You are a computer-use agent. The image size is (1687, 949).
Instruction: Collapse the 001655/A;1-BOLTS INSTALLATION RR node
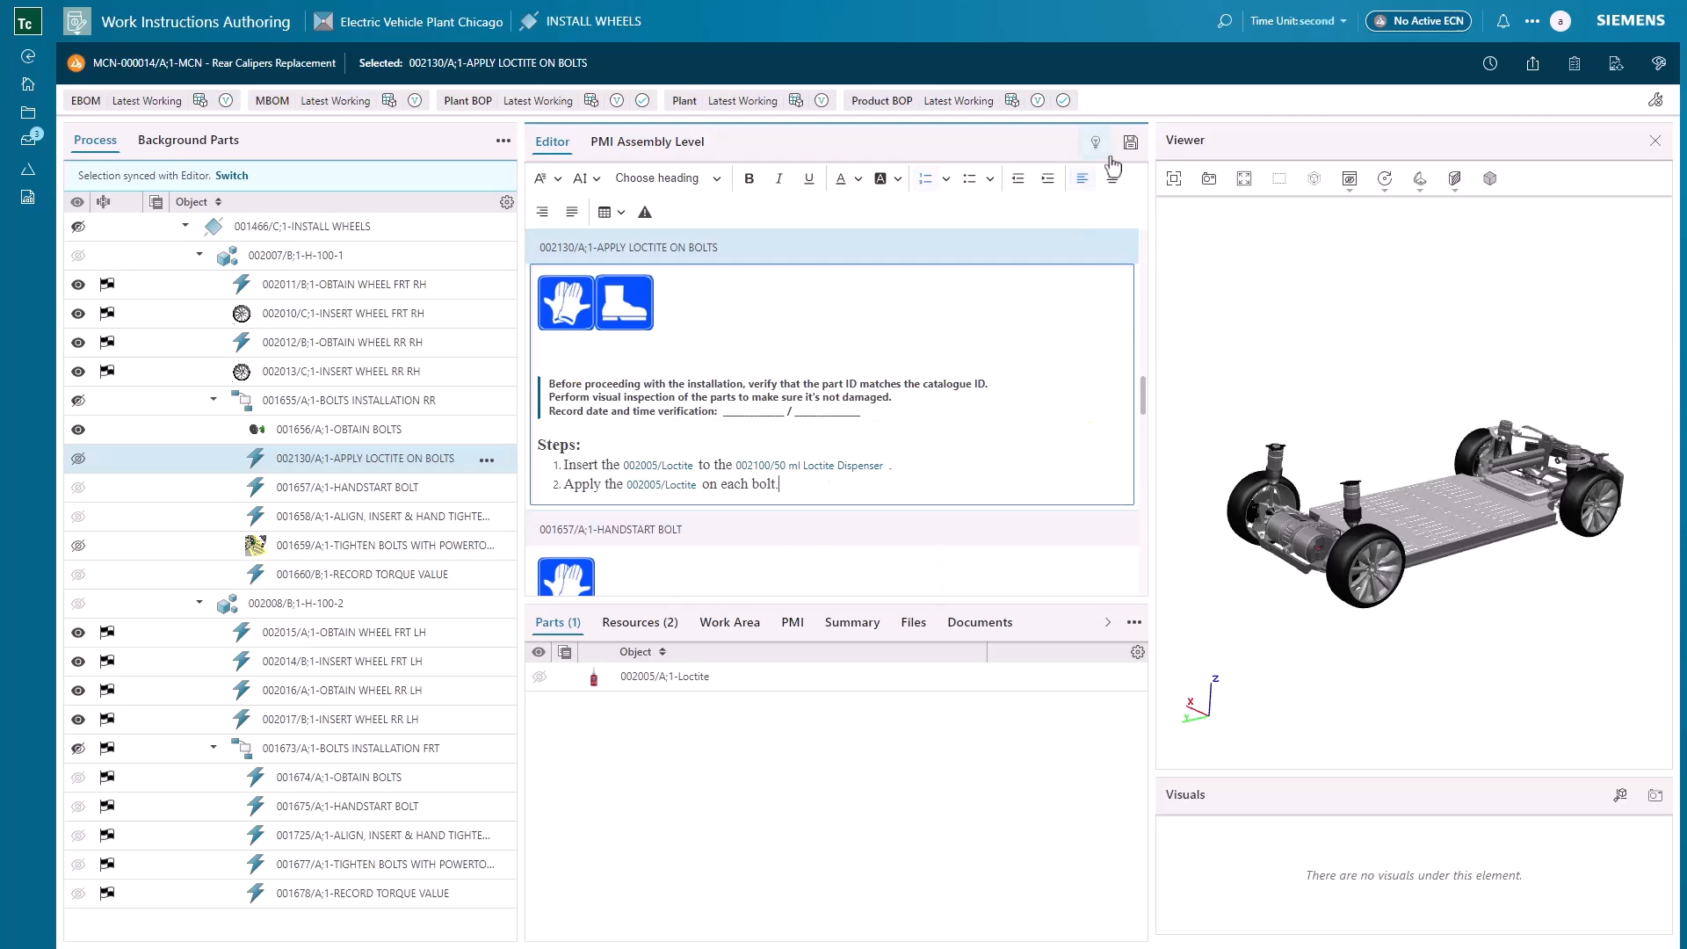pos(214,400)
